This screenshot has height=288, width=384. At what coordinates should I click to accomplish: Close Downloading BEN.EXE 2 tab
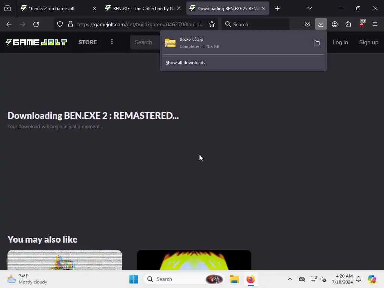263,8
